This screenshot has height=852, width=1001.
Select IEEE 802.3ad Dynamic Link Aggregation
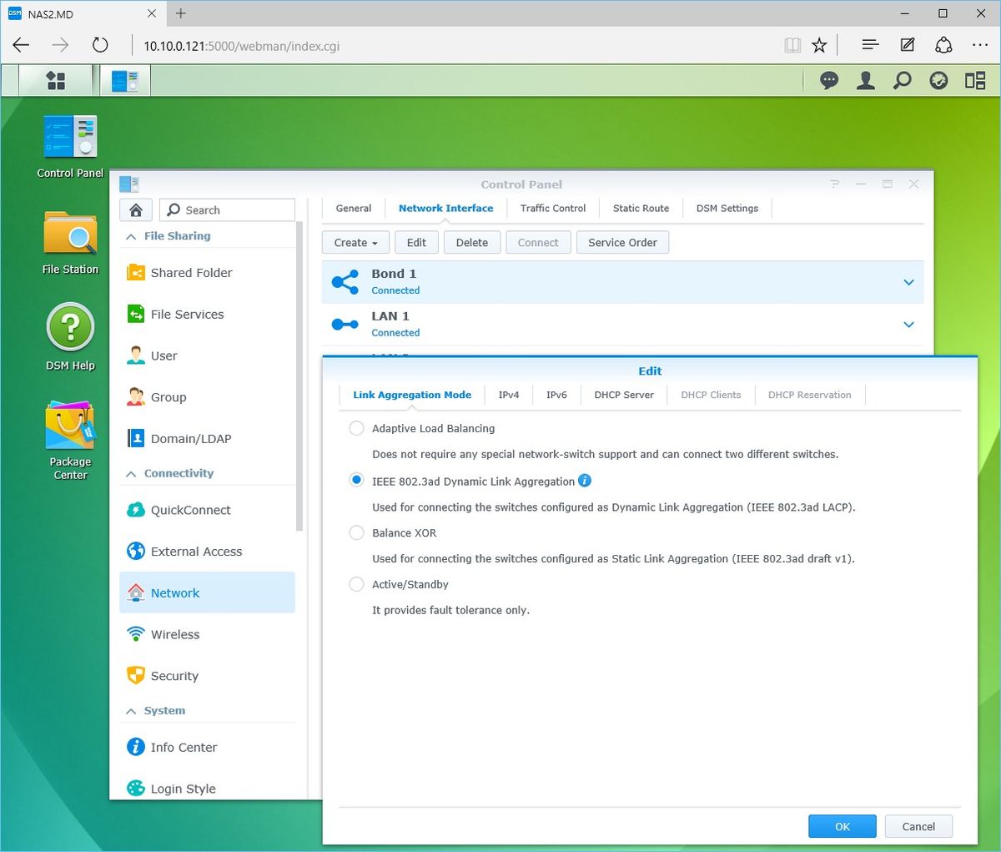[x=356, y=481]
